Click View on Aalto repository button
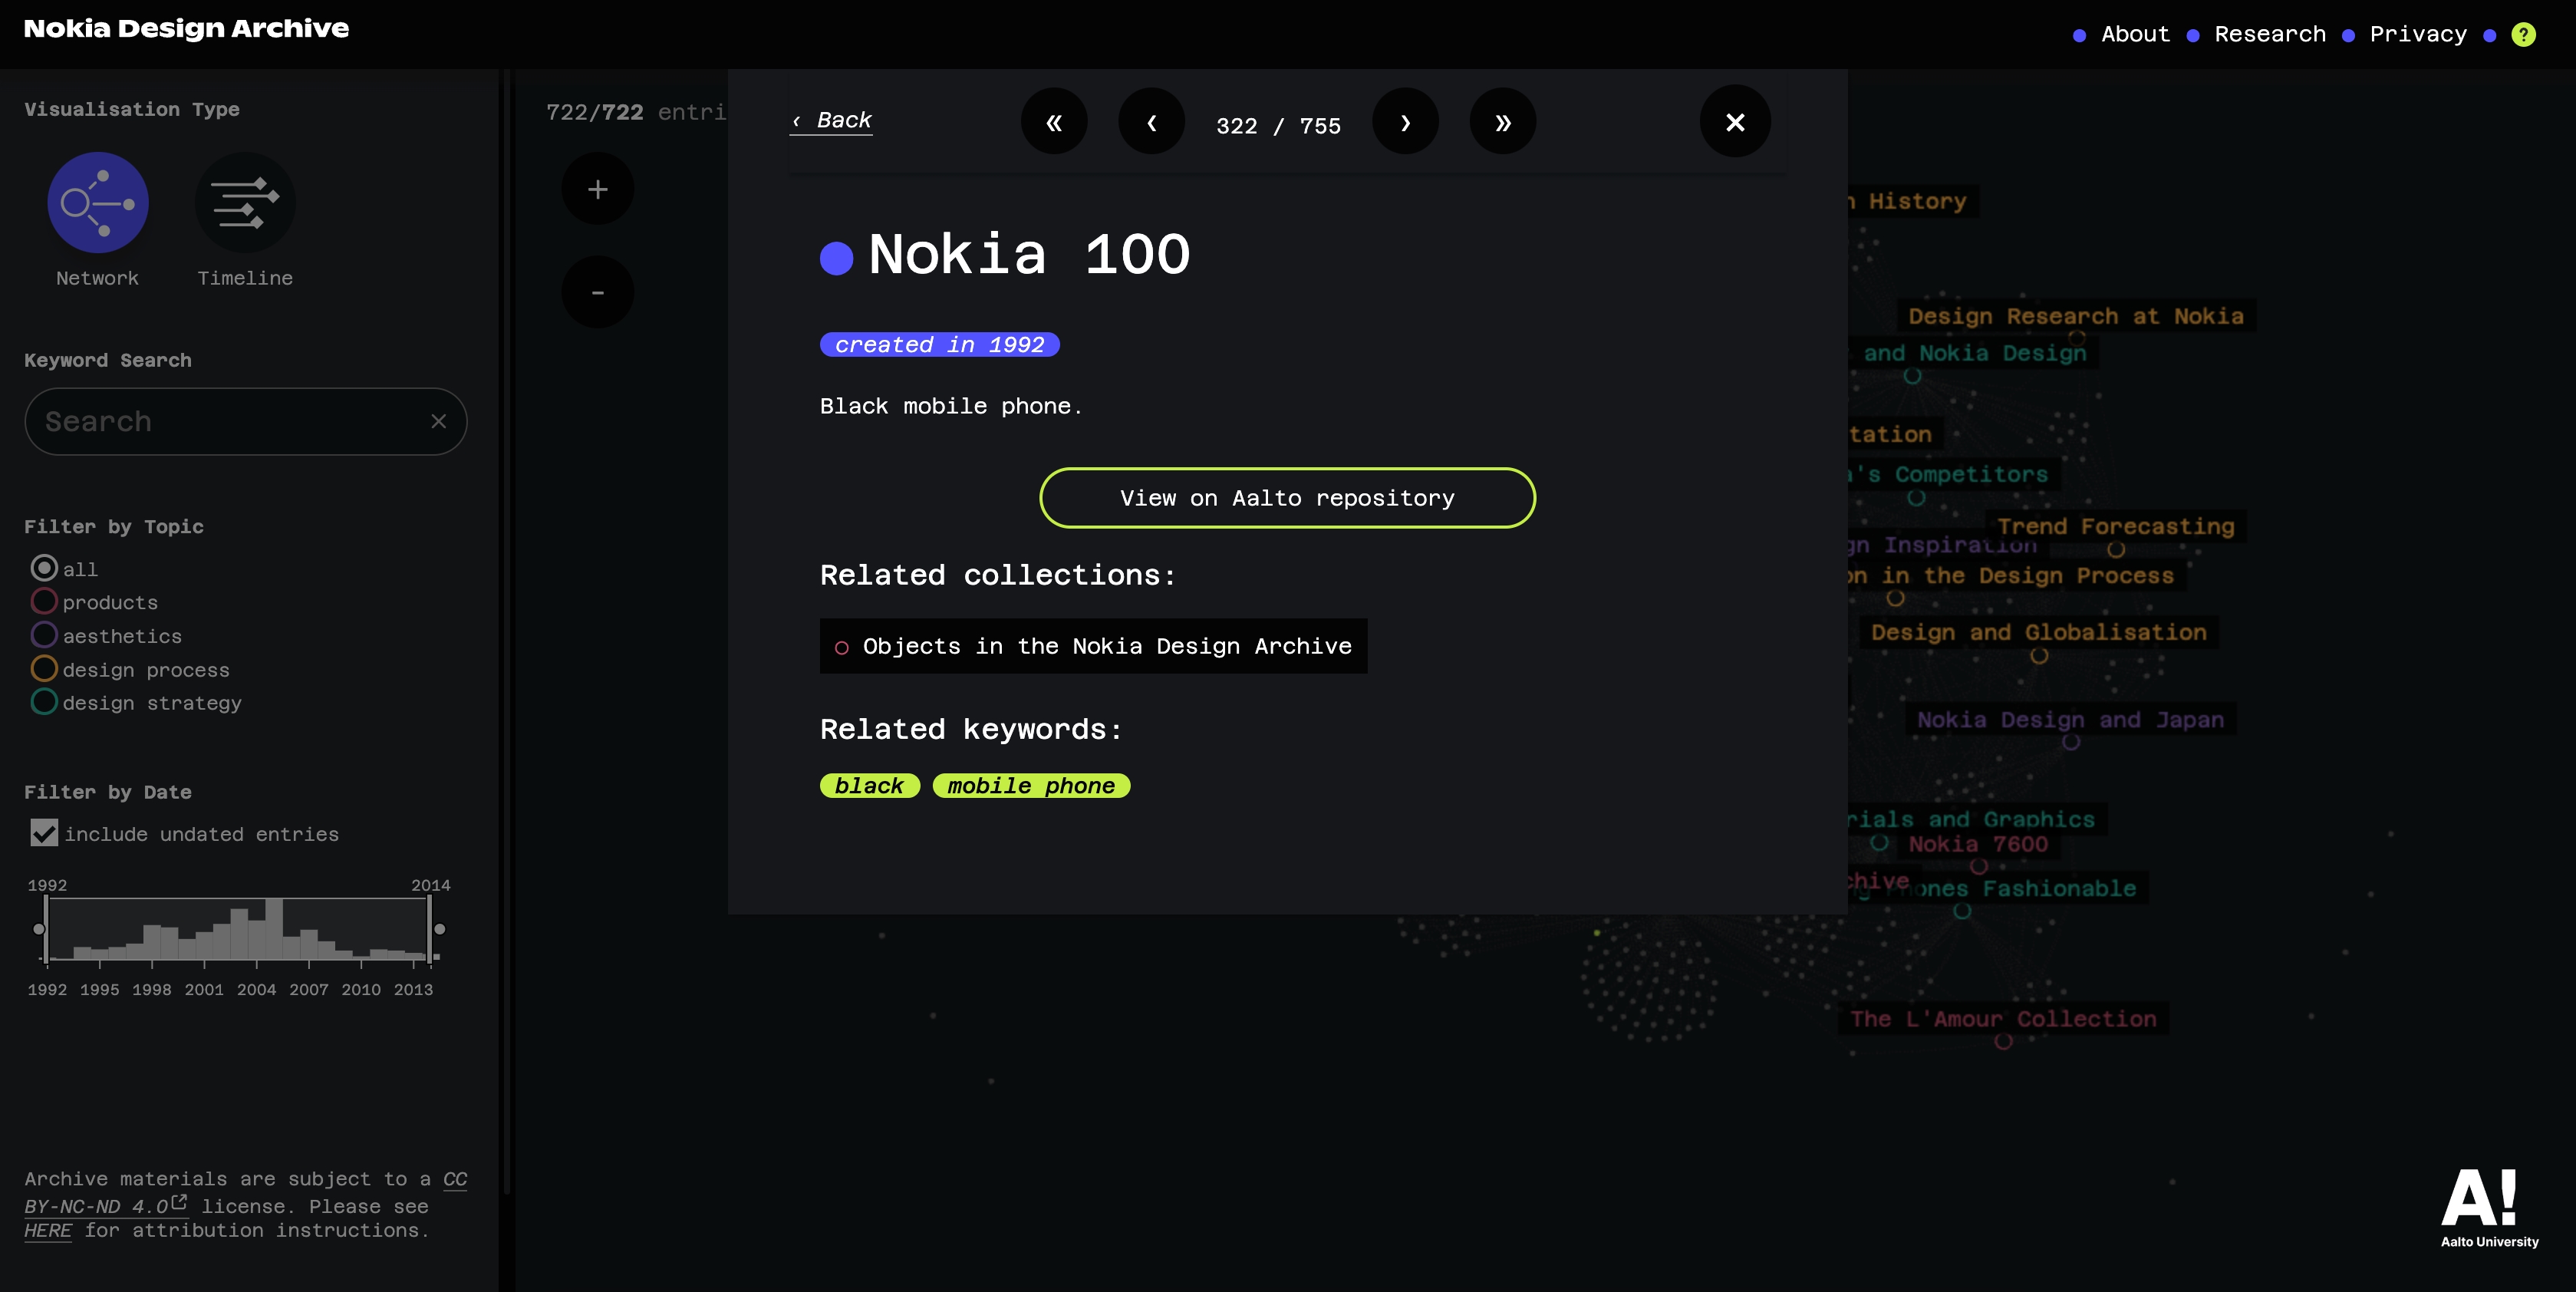Screen dimensions: 2576x1292 [1287, 498]
